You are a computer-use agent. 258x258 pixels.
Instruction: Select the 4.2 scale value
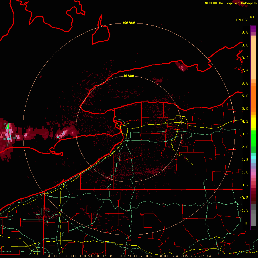[245, 122]
